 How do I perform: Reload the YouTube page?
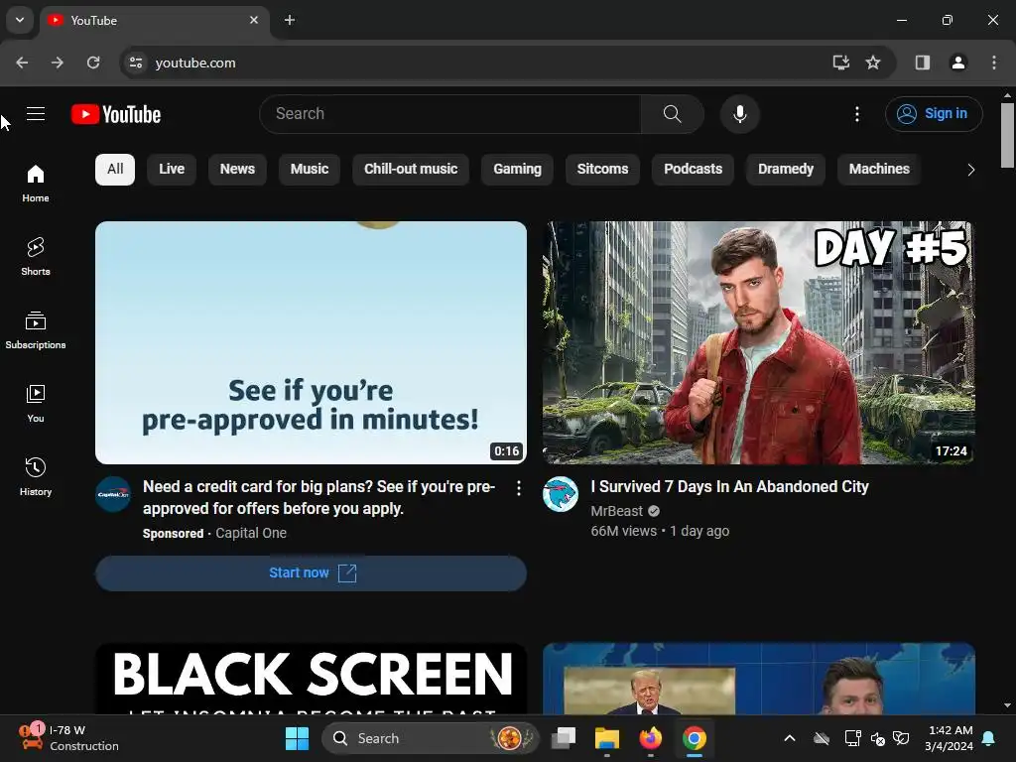(93, 63)
